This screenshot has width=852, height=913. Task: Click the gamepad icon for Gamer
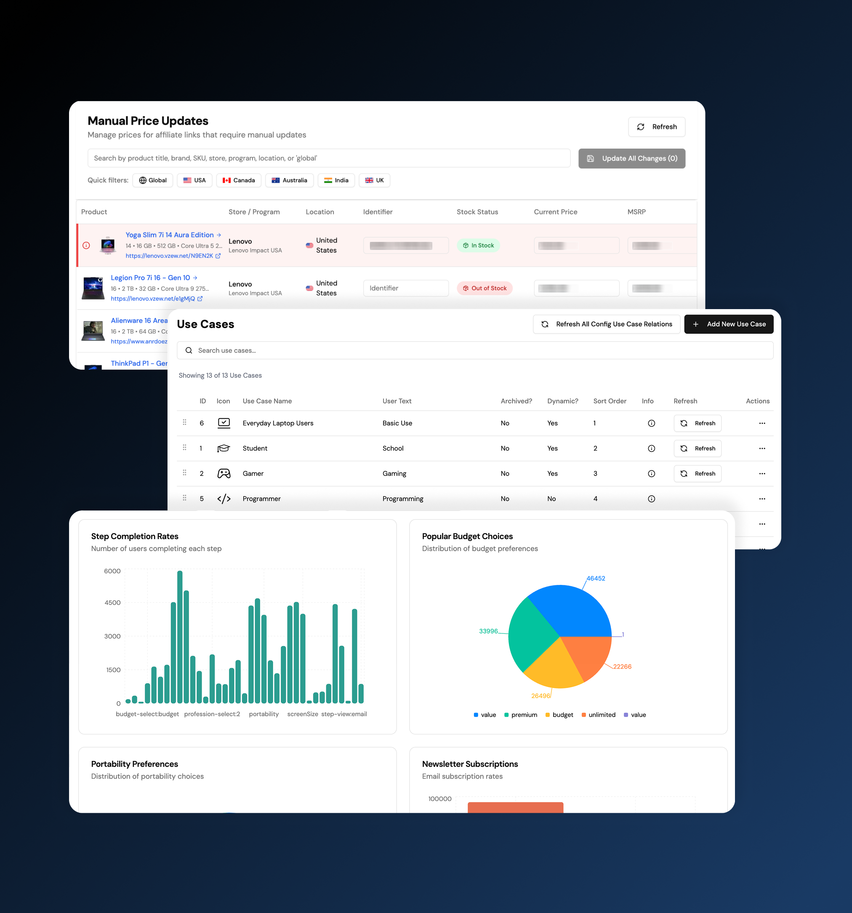click(224, 473)
